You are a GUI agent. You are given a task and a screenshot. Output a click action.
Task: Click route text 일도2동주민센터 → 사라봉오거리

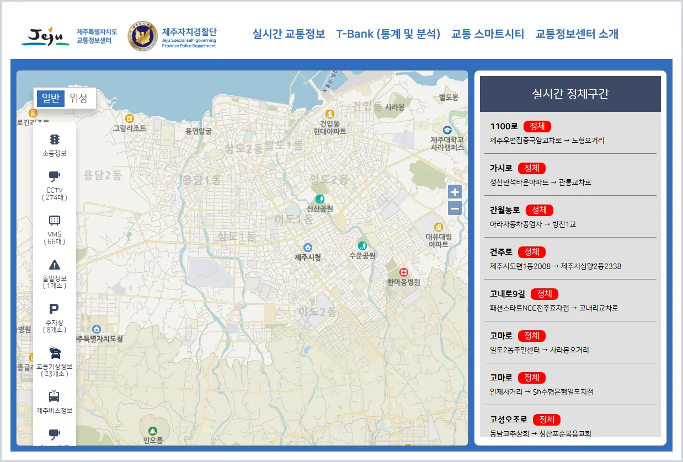540,350
